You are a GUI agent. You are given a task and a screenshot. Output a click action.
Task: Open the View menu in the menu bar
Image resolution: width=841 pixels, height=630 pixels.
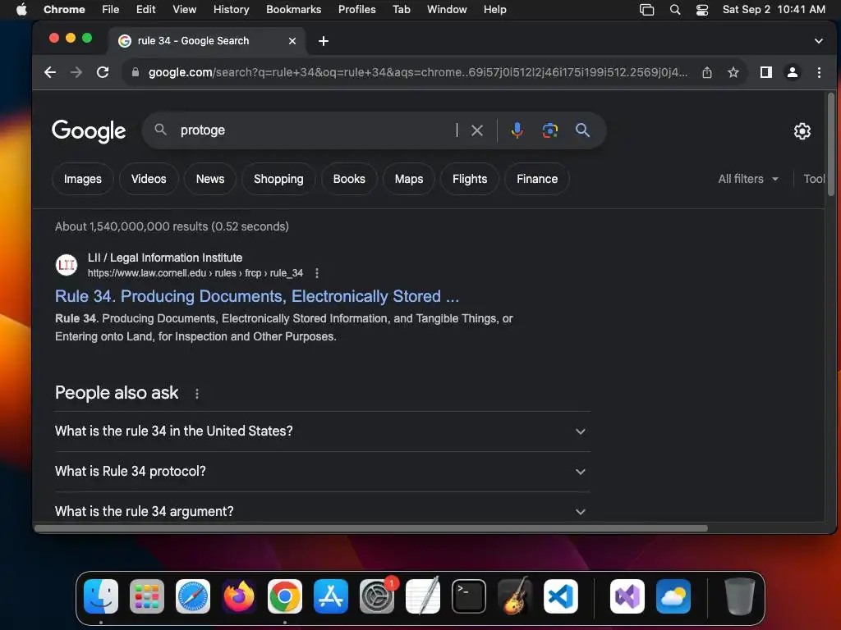184,10
